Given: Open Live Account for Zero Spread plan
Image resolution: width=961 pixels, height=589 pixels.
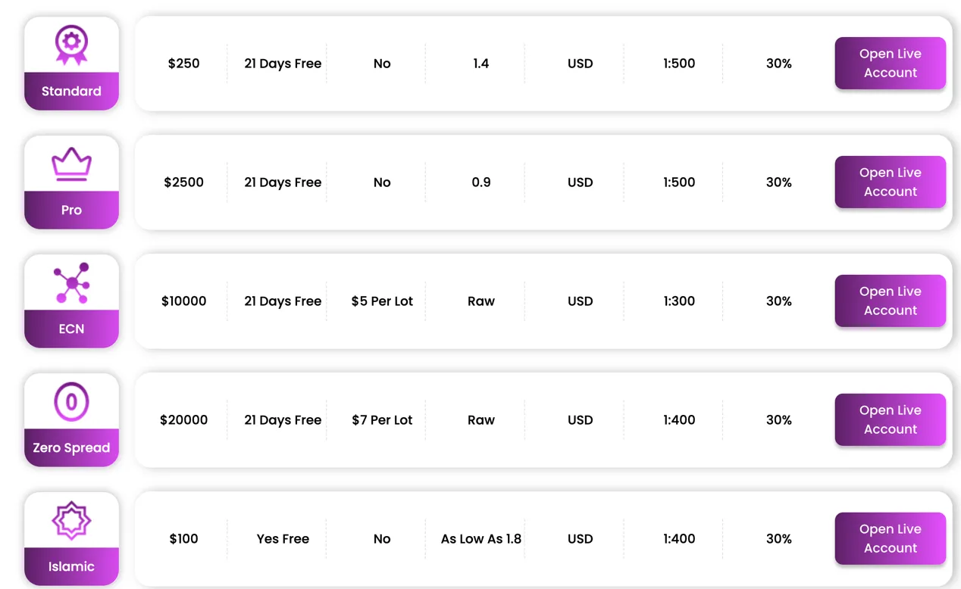Looking at the screenshot, I should (x=891, y=420).
